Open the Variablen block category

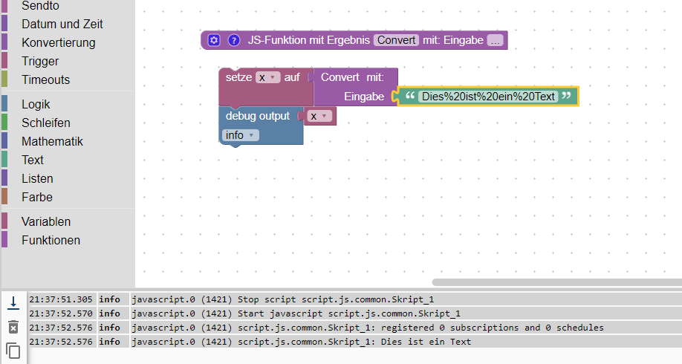(x=45, y=222)
